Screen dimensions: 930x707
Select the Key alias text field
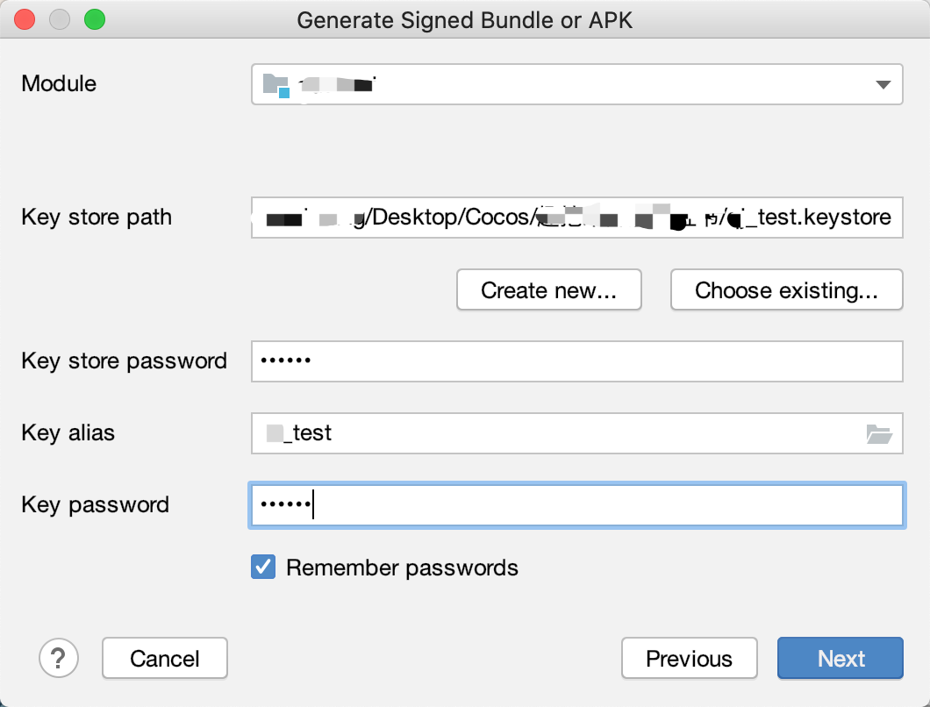(x=553, y=433)
